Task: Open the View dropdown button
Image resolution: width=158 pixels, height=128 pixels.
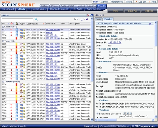Action: coord(115,11)
